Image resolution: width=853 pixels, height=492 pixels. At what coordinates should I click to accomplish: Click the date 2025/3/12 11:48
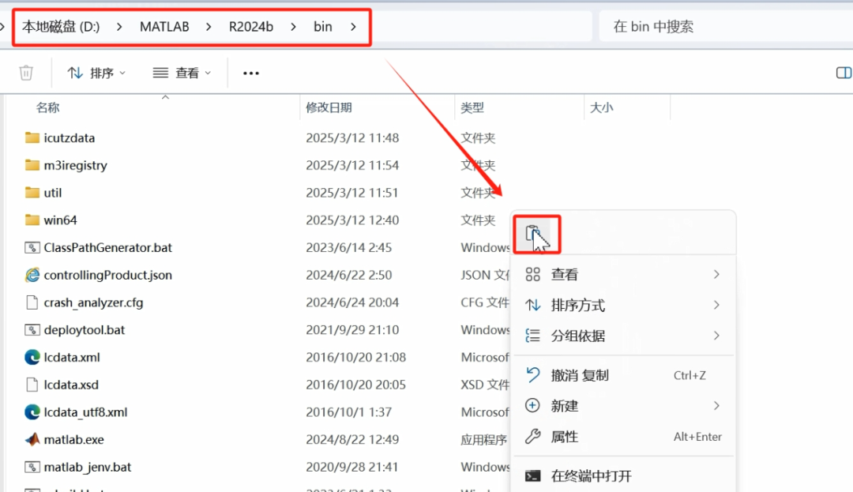(352, 137)
